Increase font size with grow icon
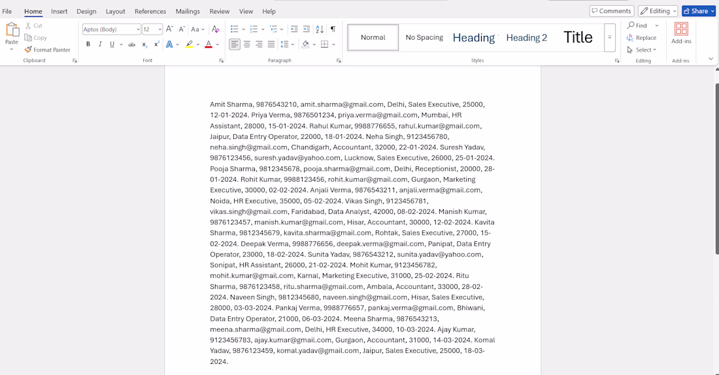The width and height of the screenshot is (719, 375). click(169, 29)
